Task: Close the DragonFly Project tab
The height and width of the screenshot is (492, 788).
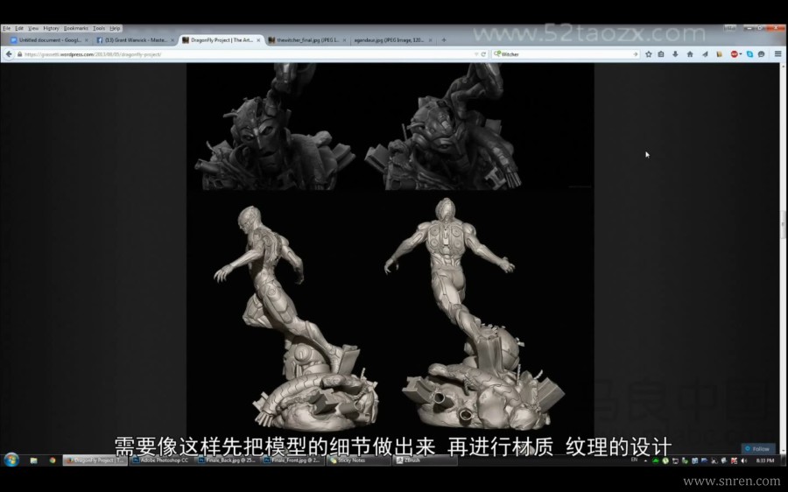Action: tap(258, 40)
